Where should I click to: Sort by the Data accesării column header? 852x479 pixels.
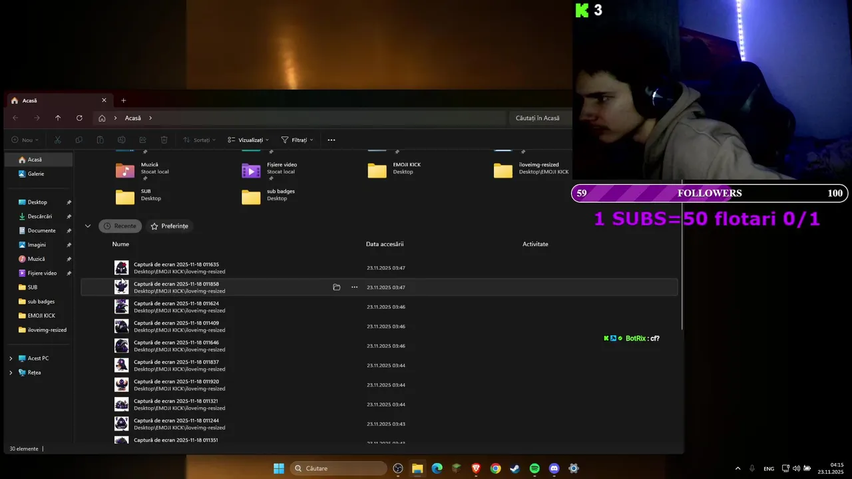click(x=385, y=244)
